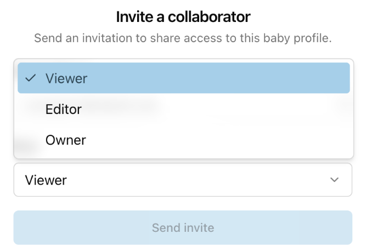Click the tick mark on the selected role
This screenshot has height=251, width=366.
click(x=31, y=78)
